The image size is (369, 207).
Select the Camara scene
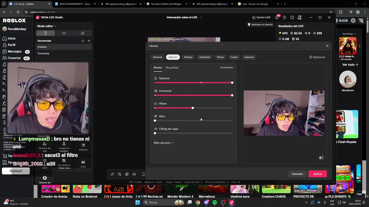pyautogui.click(x=64, y=47)
